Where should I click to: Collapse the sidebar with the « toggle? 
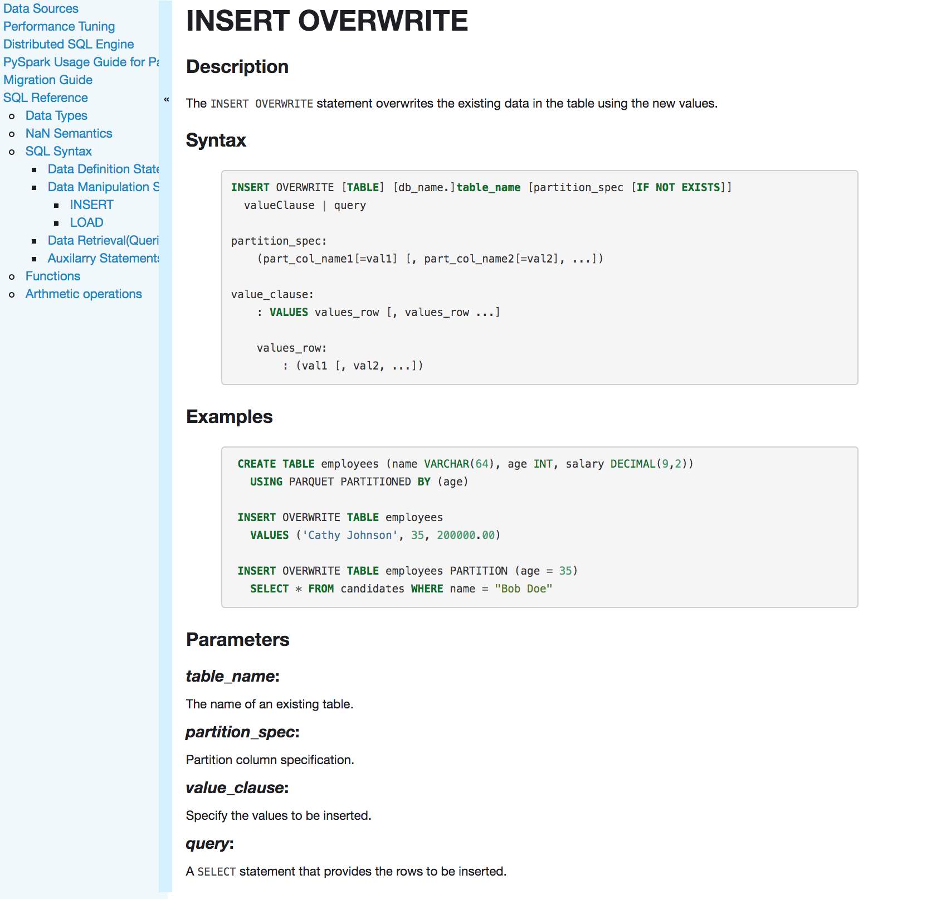166,99
